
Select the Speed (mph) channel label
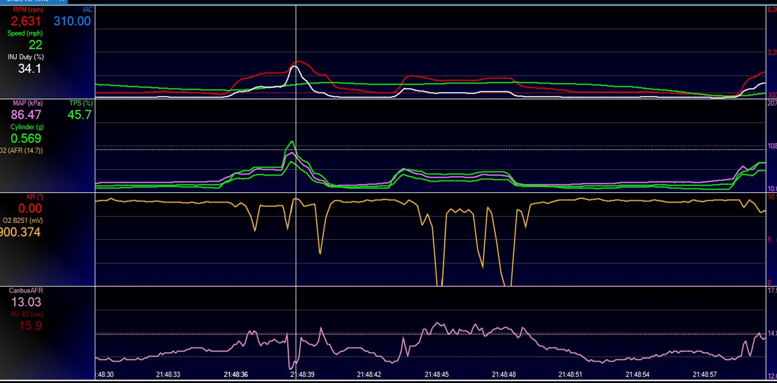[25, 33]
